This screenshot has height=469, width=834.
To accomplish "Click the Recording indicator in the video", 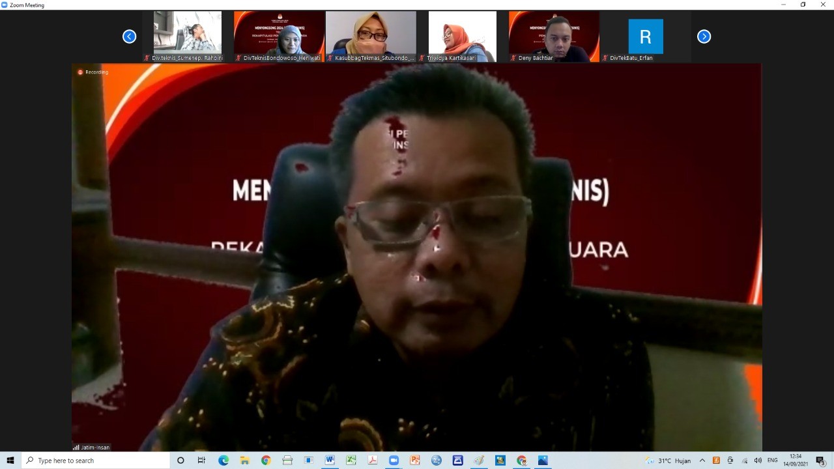I will click(93, 72).
